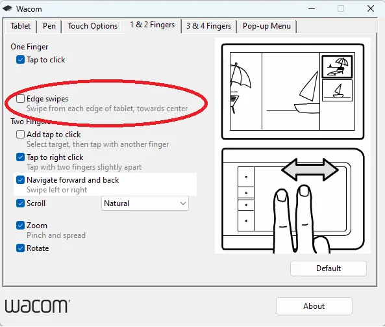Switch to the Pen tab
The image size is (385, 327).
pyautogui.click(x=49, y=26)
